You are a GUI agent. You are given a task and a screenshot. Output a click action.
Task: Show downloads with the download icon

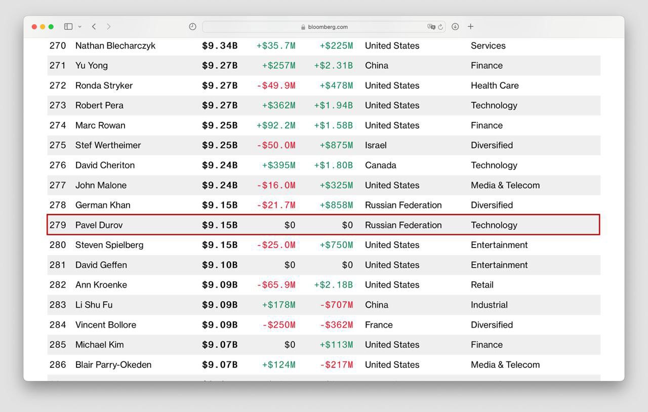click(x=455, y=26)
